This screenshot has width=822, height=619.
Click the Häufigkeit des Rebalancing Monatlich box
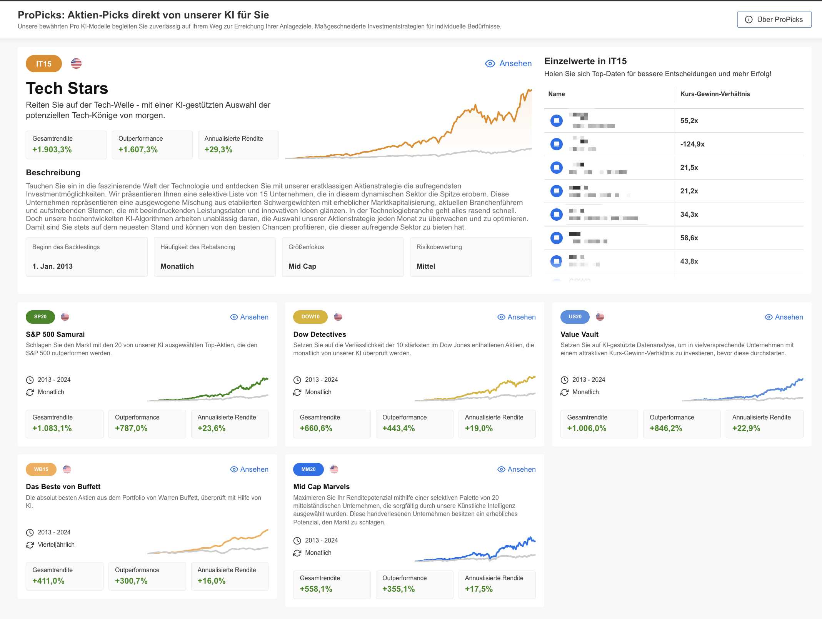click(215, 257)
